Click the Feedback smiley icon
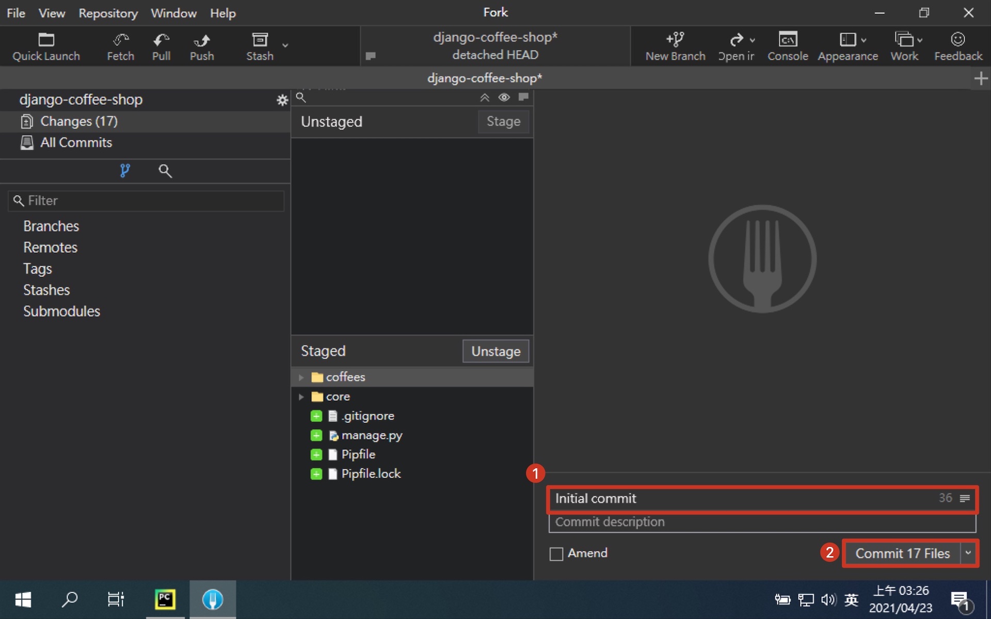This screenshot has width=991, height=619. pyautogui.click(x=958, y=39)
